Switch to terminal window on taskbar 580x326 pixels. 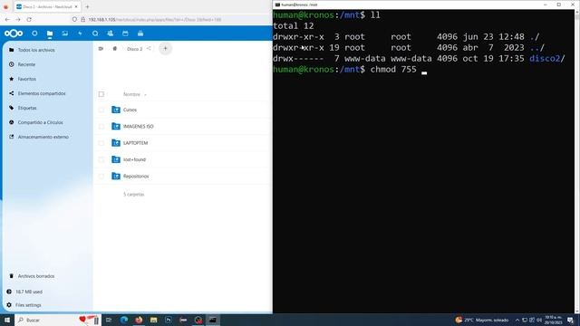213,320
